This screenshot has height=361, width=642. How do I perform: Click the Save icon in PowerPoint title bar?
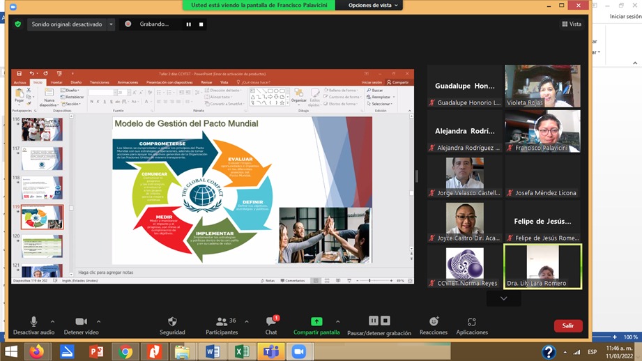click(19, 74)
